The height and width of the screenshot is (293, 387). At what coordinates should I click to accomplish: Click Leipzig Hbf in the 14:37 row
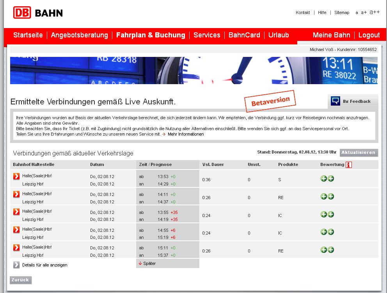tap(33, 202)
